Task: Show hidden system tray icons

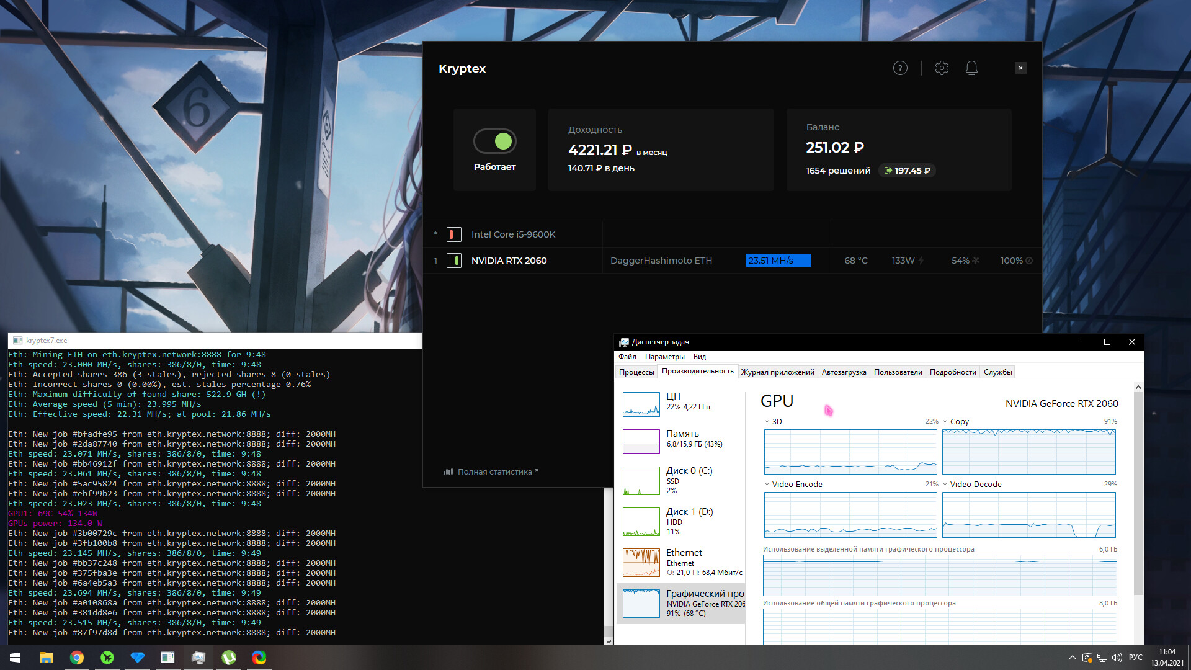Action: [1072, 658]
